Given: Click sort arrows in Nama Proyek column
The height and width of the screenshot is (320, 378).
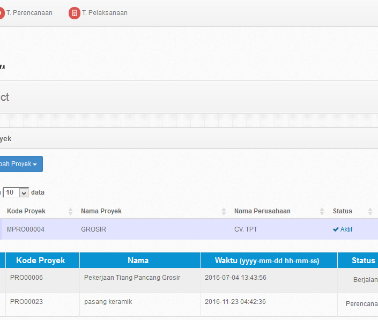Looking at the screenshot, I should [224, 211].
